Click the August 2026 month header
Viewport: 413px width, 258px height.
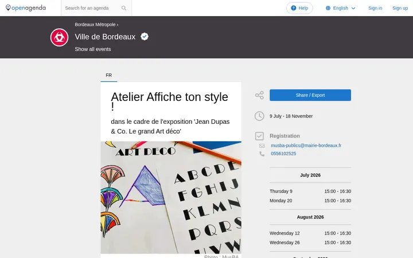point(310,217)
